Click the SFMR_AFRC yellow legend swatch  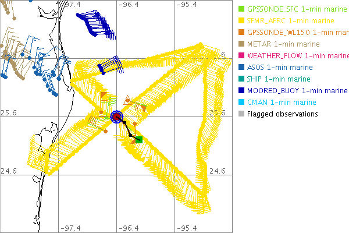pos(240,21)
